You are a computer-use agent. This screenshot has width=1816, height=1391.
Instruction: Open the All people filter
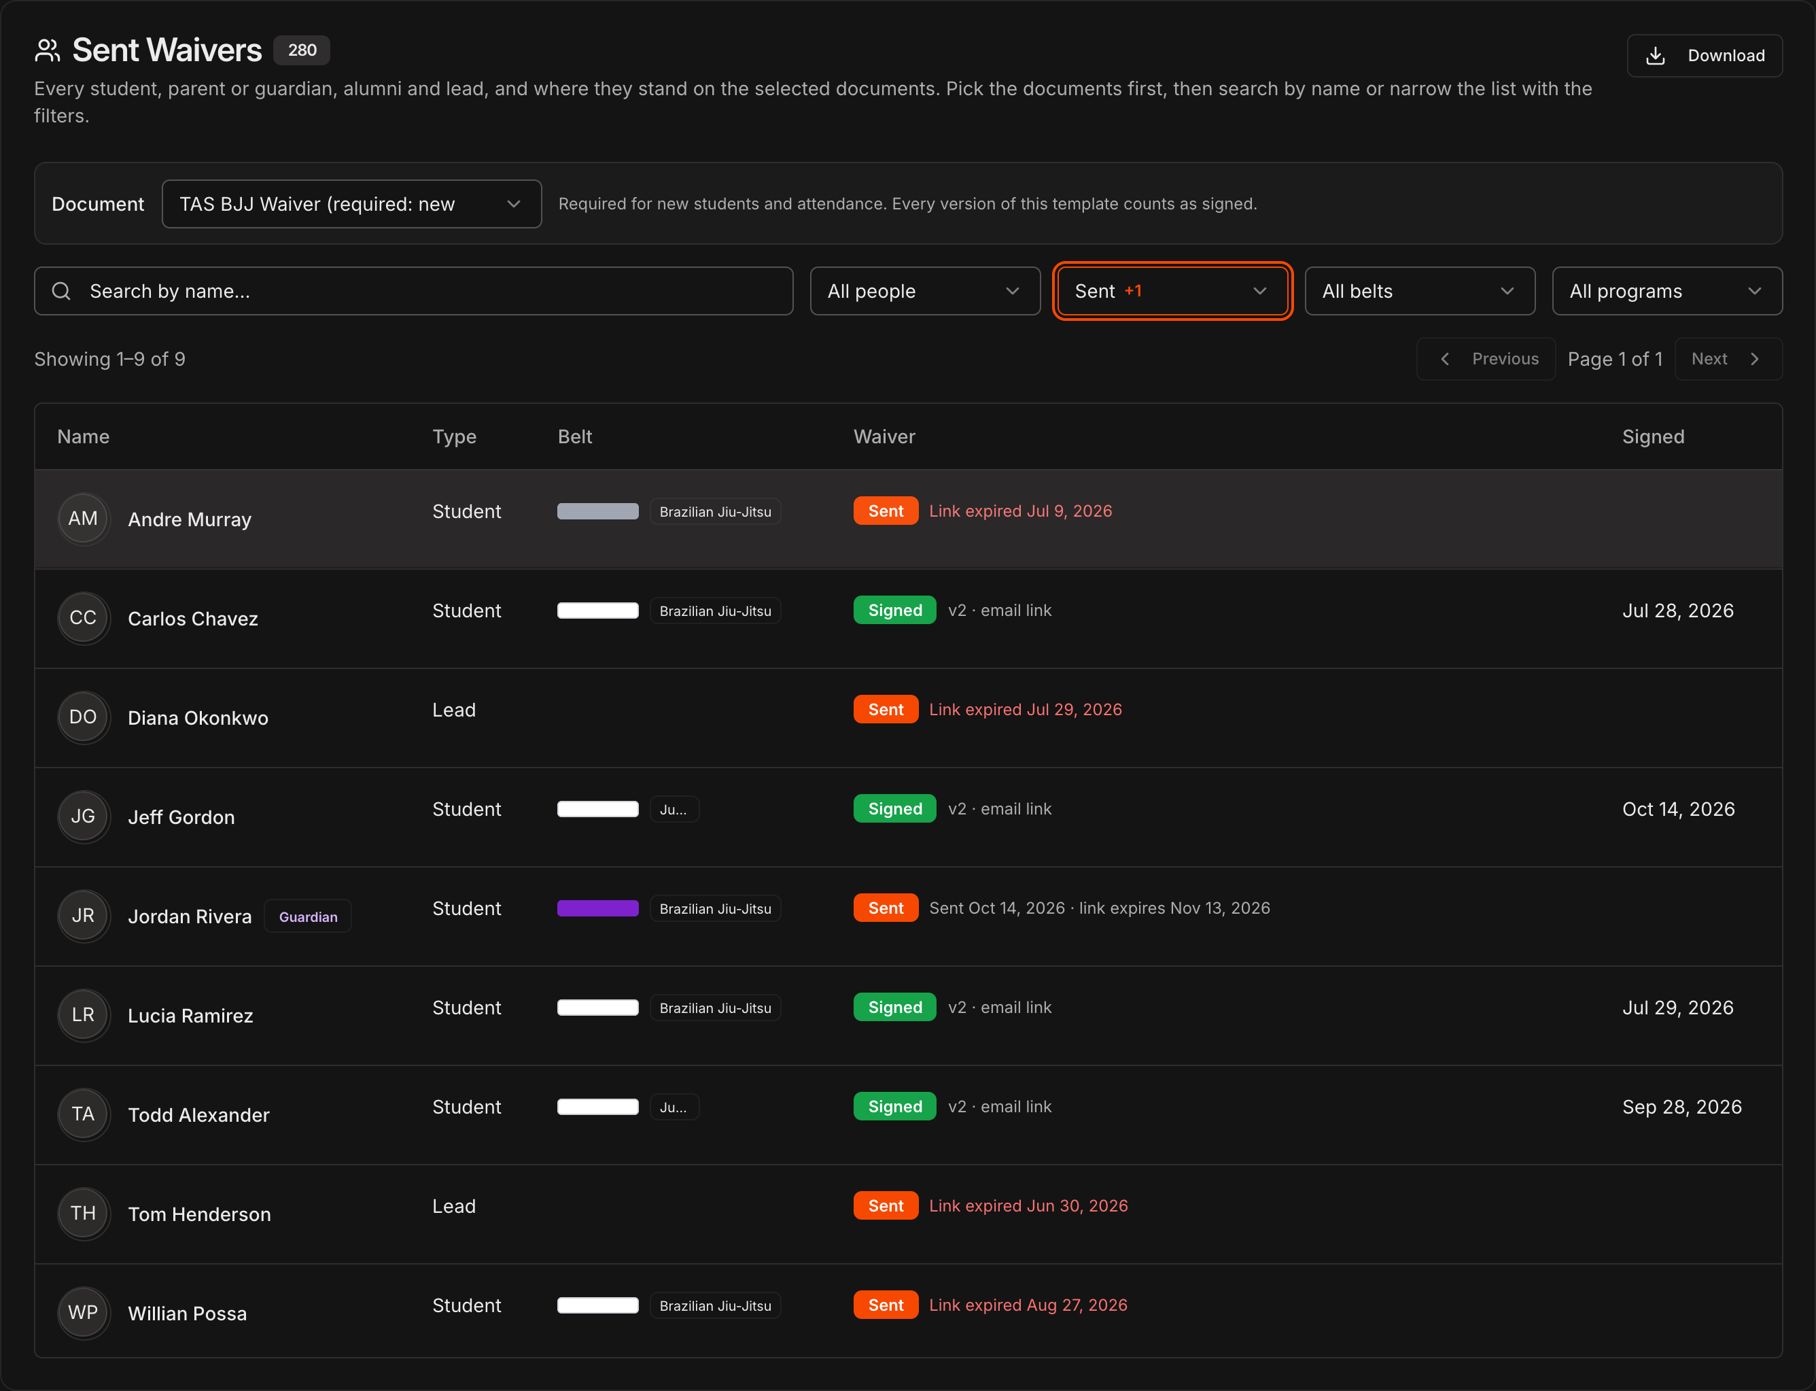coord(924,290)
